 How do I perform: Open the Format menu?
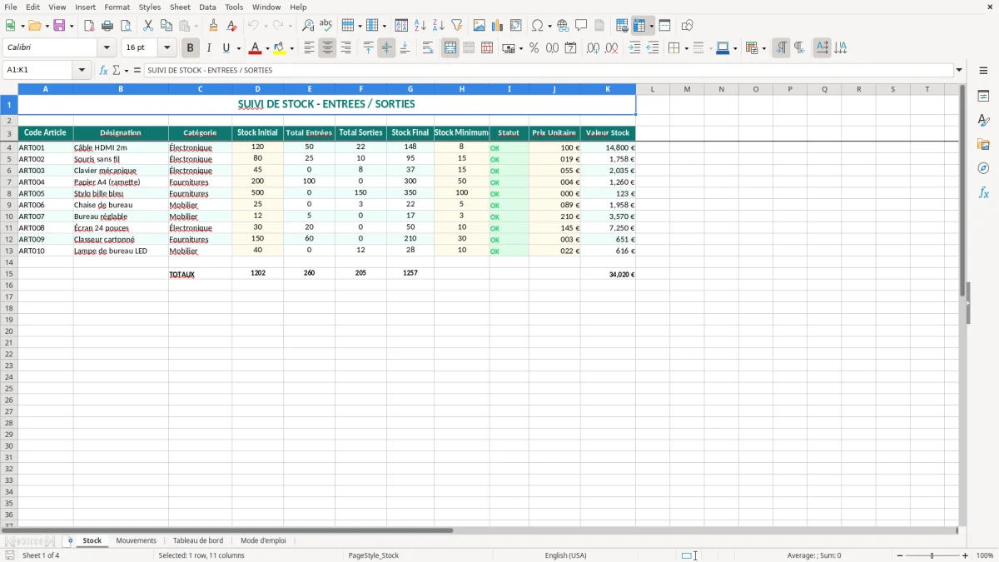coord(117,7)
